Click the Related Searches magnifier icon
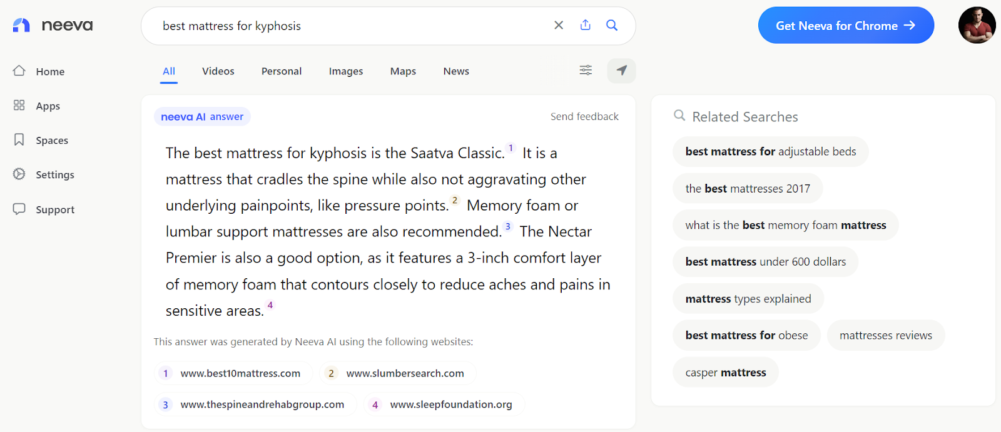 tap(679, 116)
